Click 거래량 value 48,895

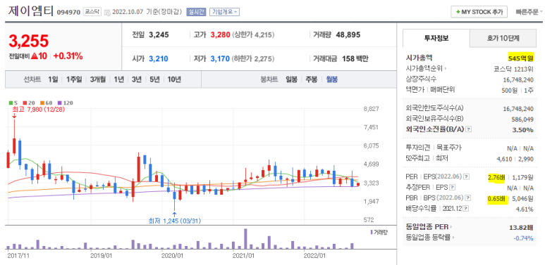point(348,34)
